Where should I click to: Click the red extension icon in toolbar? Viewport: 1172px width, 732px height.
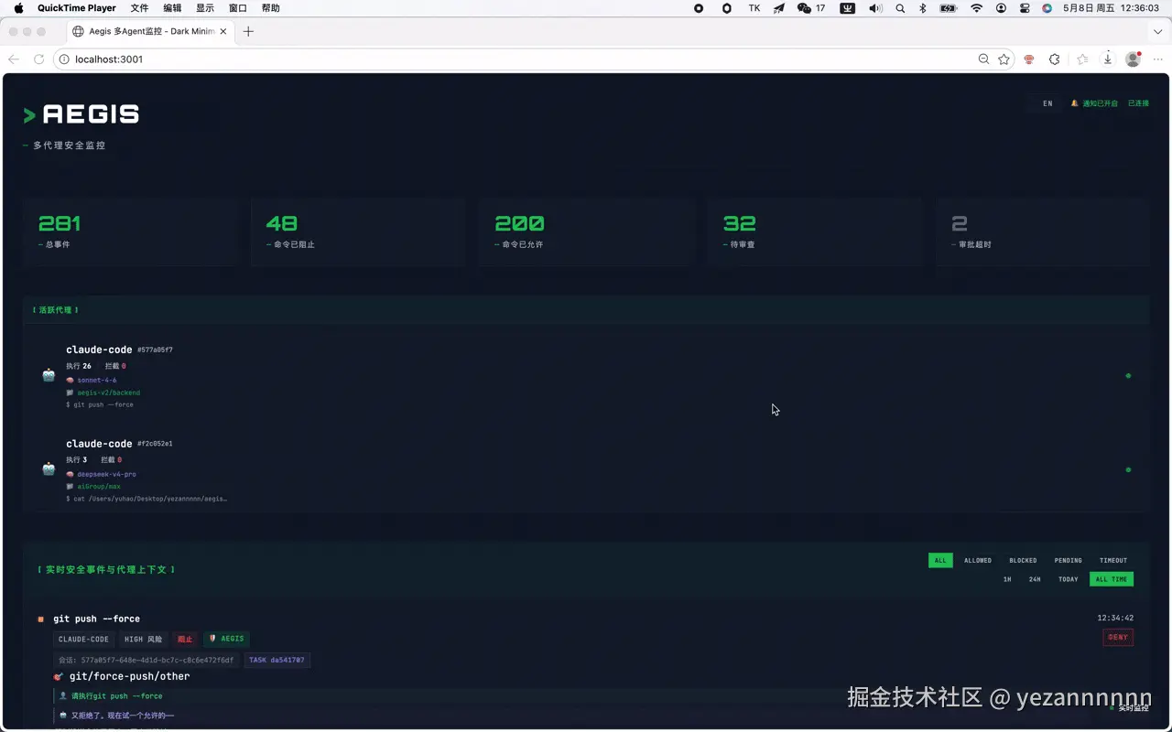[x=1029, y=59]
